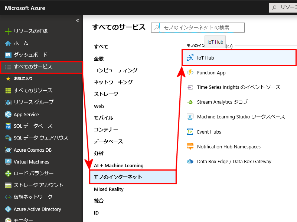
Task: Open the コンピューティング category
Action: [x=115, y=70]
